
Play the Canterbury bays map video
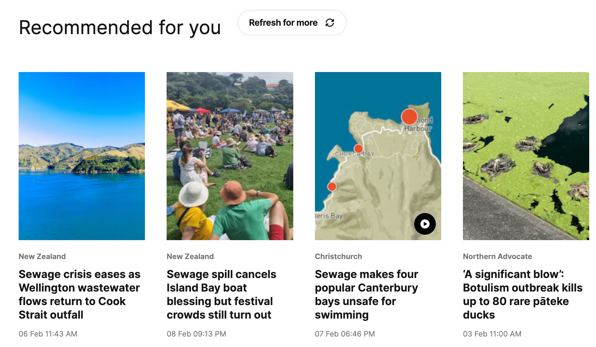[x=425, y=224]
